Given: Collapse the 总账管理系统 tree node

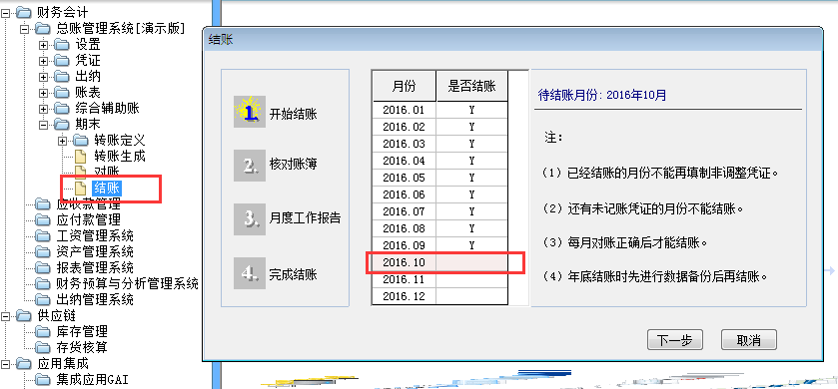Looking at the screenshot, I should 25,28.
